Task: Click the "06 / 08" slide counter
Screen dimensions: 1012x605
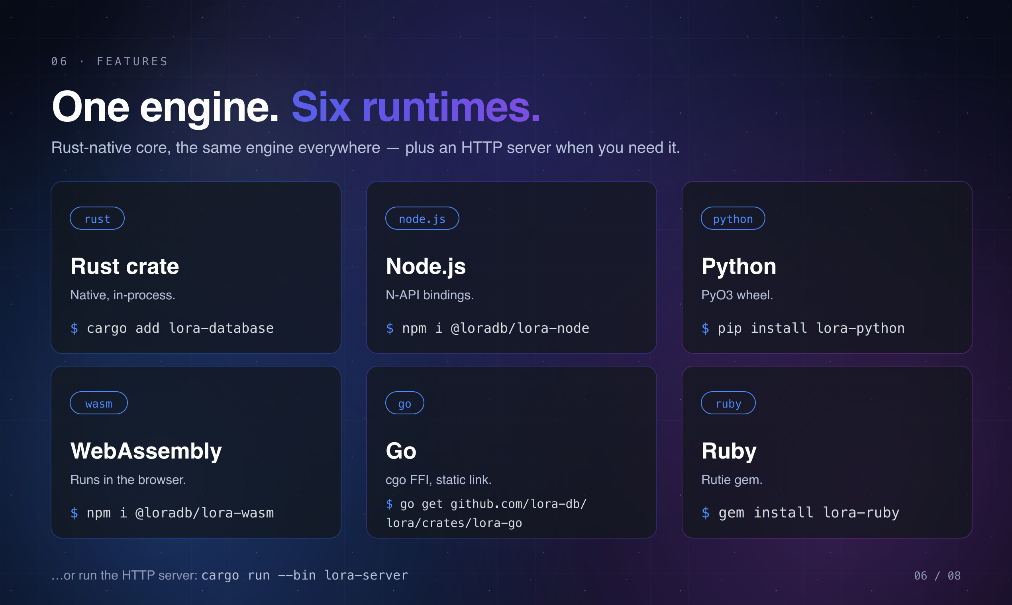Action: coord(937,576)
